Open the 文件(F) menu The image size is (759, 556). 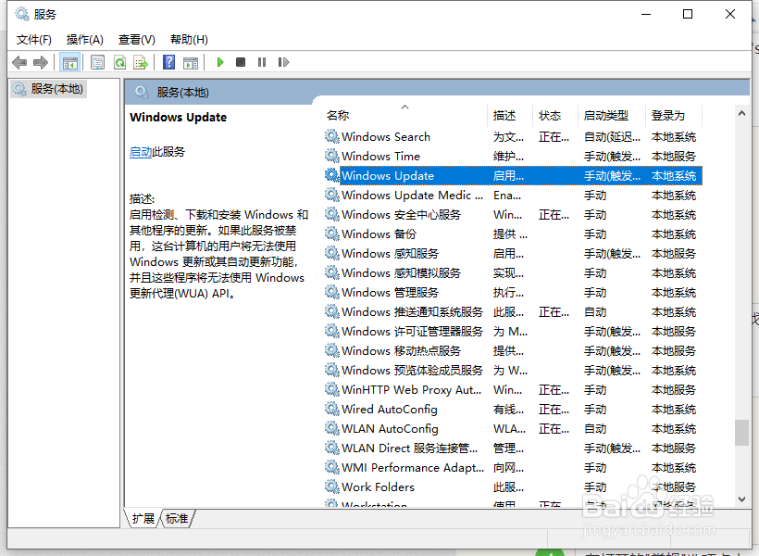coord(34,39)
